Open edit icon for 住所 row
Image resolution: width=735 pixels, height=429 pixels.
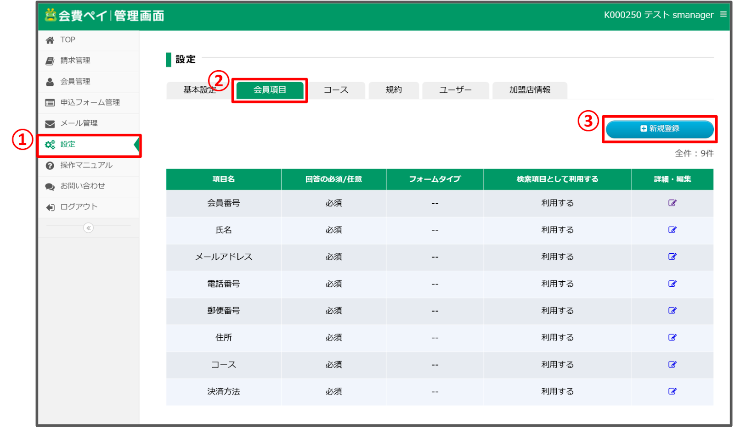coord(672,337)
